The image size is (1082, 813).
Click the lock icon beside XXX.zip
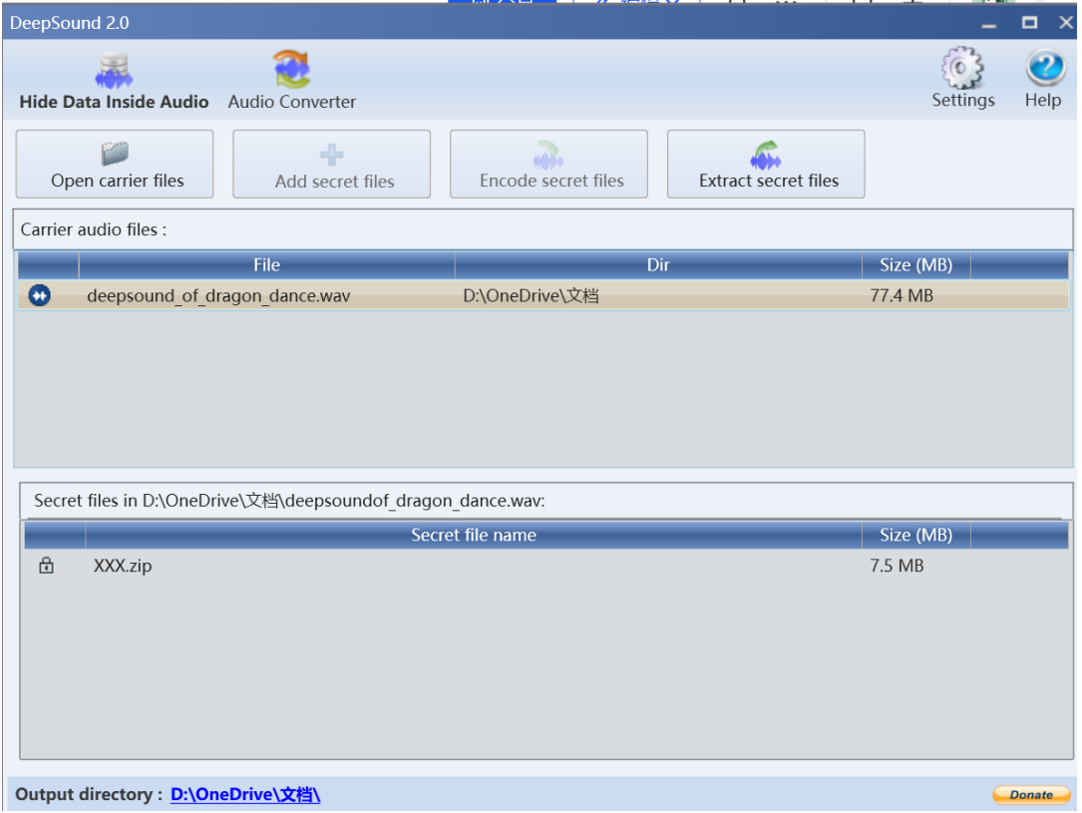click(x=46, y=566)
